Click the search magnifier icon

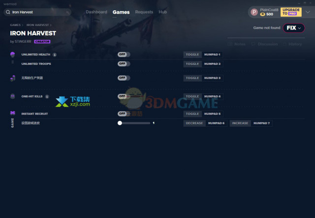8,12
